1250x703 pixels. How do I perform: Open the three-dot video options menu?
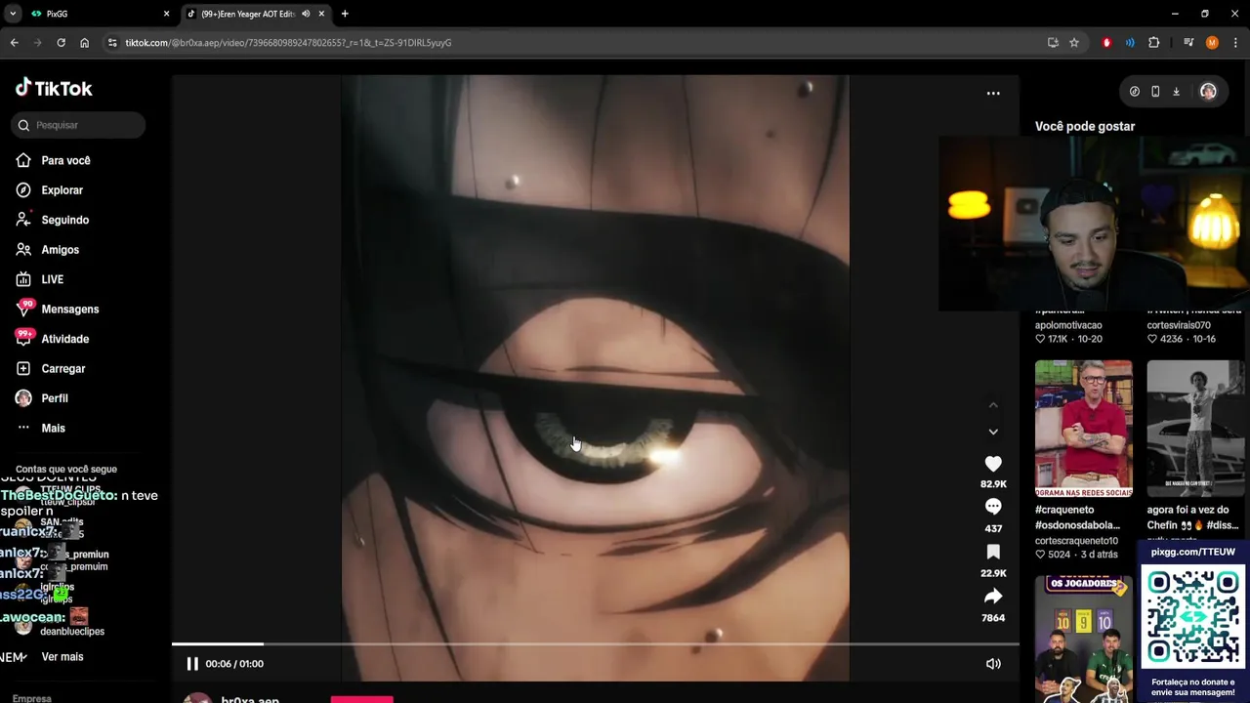[993, 94]
